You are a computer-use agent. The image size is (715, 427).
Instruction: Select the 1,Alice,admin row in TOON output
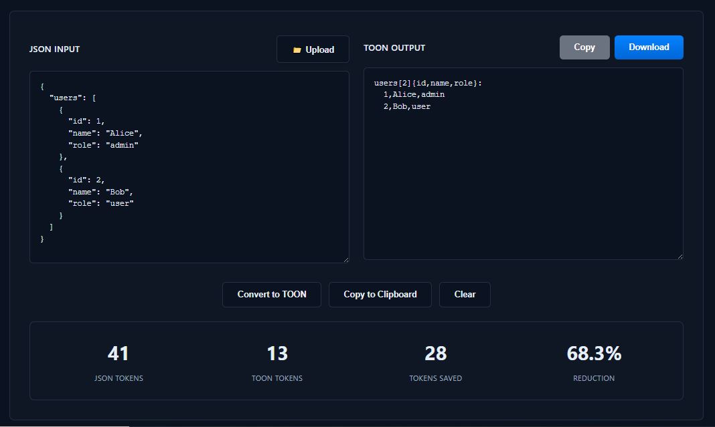(414, 95)
